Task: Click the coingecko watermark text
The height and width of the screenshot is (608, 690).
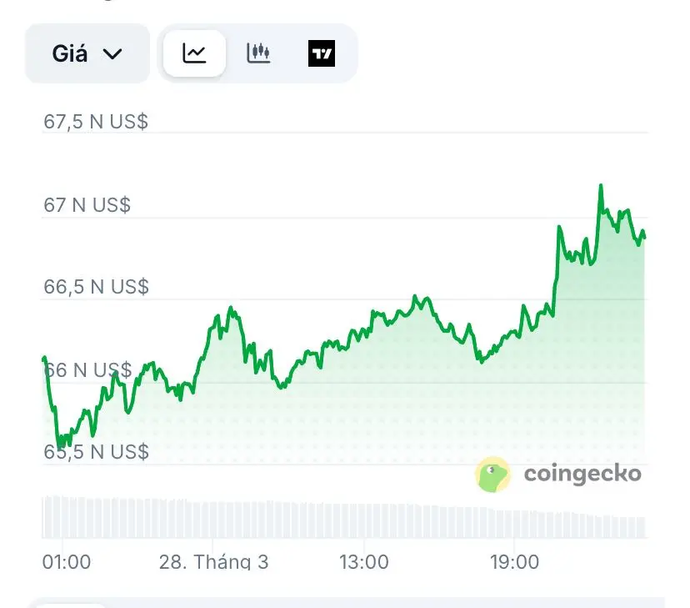Action: [x=582, y=474]
